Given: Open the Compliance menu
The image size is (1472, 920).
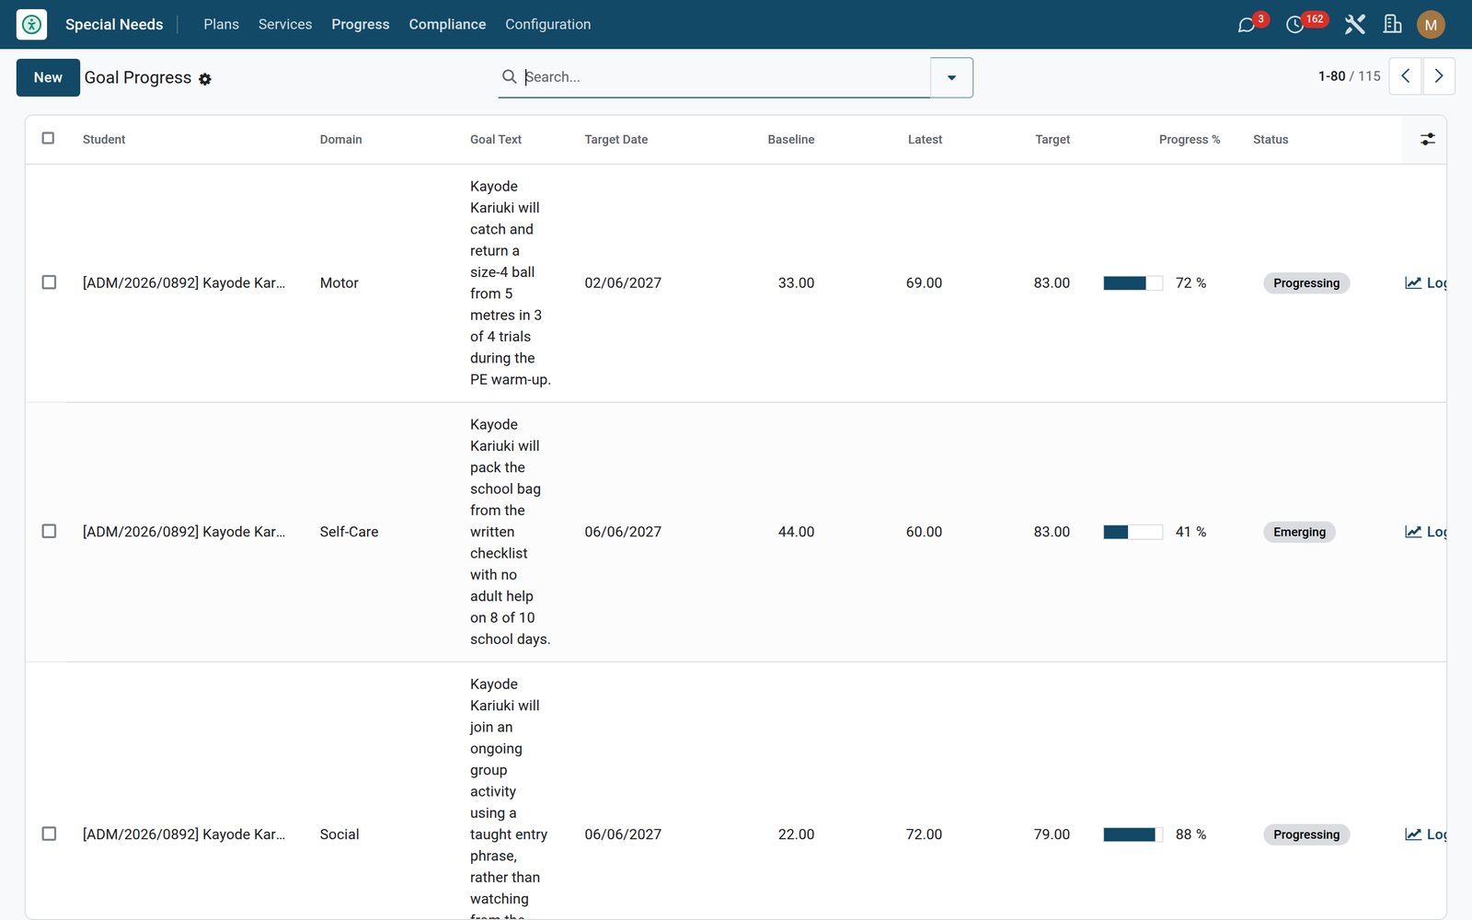Looking at the screenshot, I should 447,24.
